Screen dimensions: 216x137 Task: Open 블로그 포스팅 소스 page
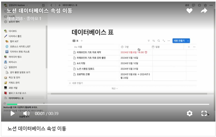pyautogui.click(x=17, y=93)
